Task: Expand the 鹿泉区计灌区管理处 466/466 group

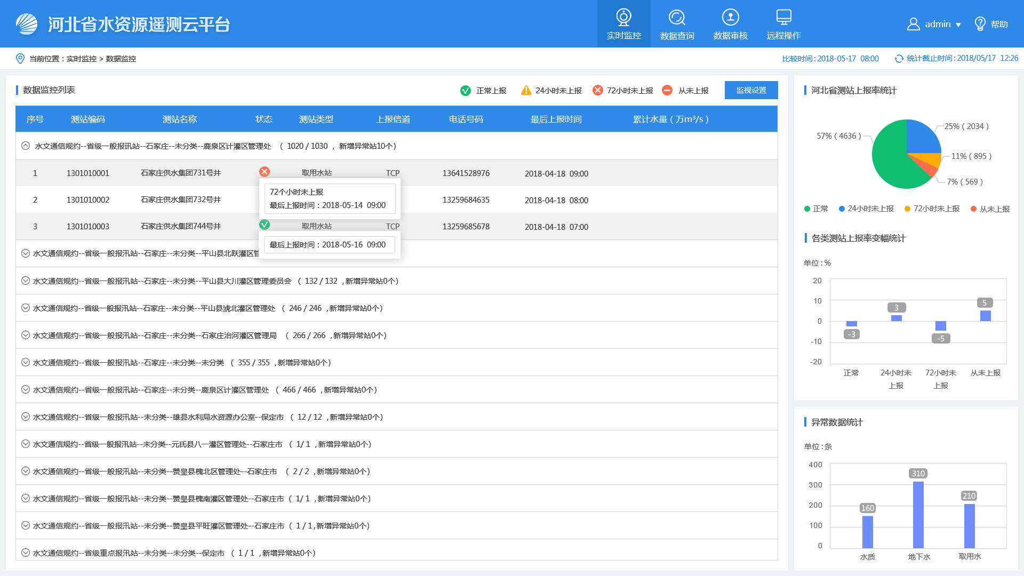Action: (x=25, y=389)
